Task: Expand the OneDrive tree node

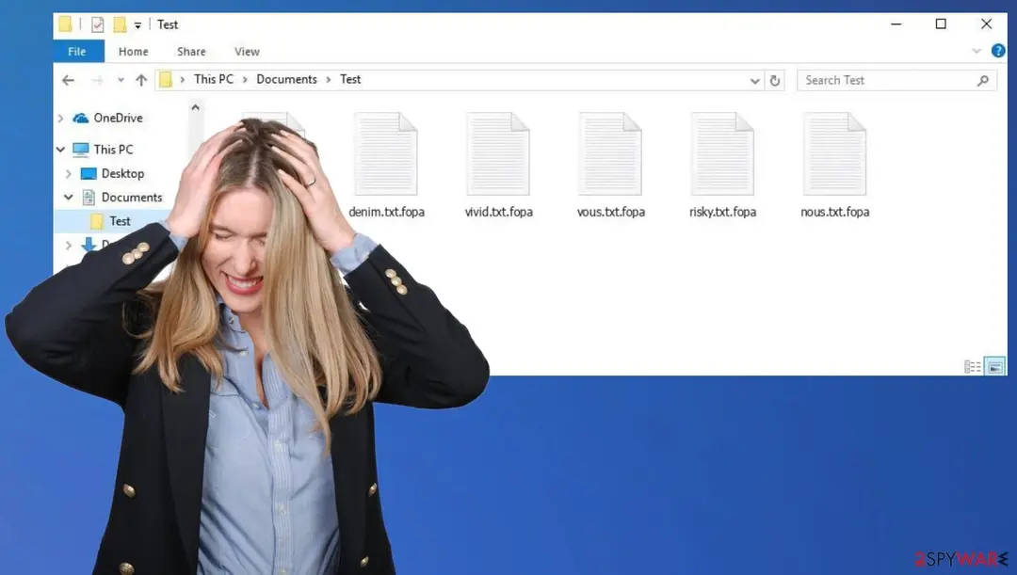Action: tap(61, 118)
